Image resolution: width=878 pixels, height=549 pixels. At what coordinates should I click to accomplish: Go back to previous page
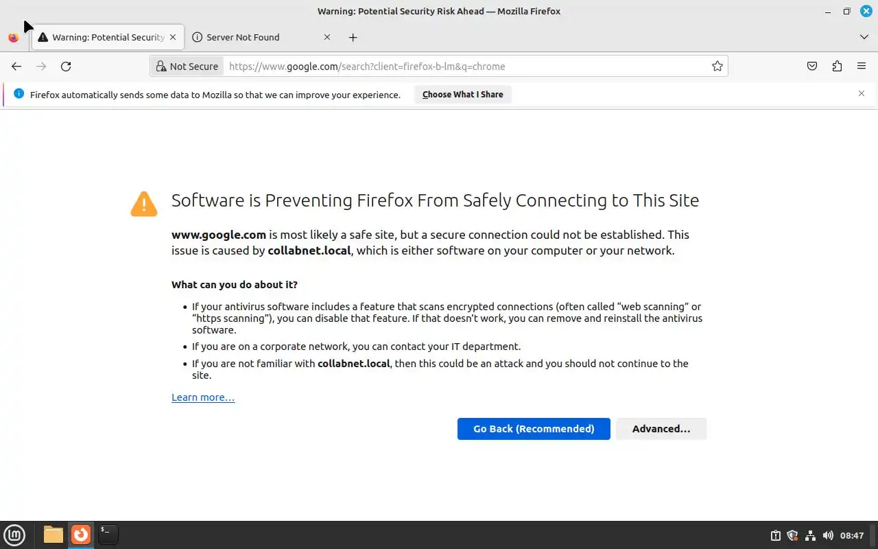point(16,67)
